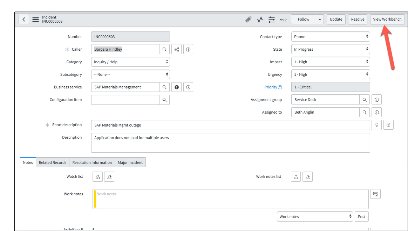408x231 pixels.
Task: Open the activity stream icon
Action: (260, 19)
